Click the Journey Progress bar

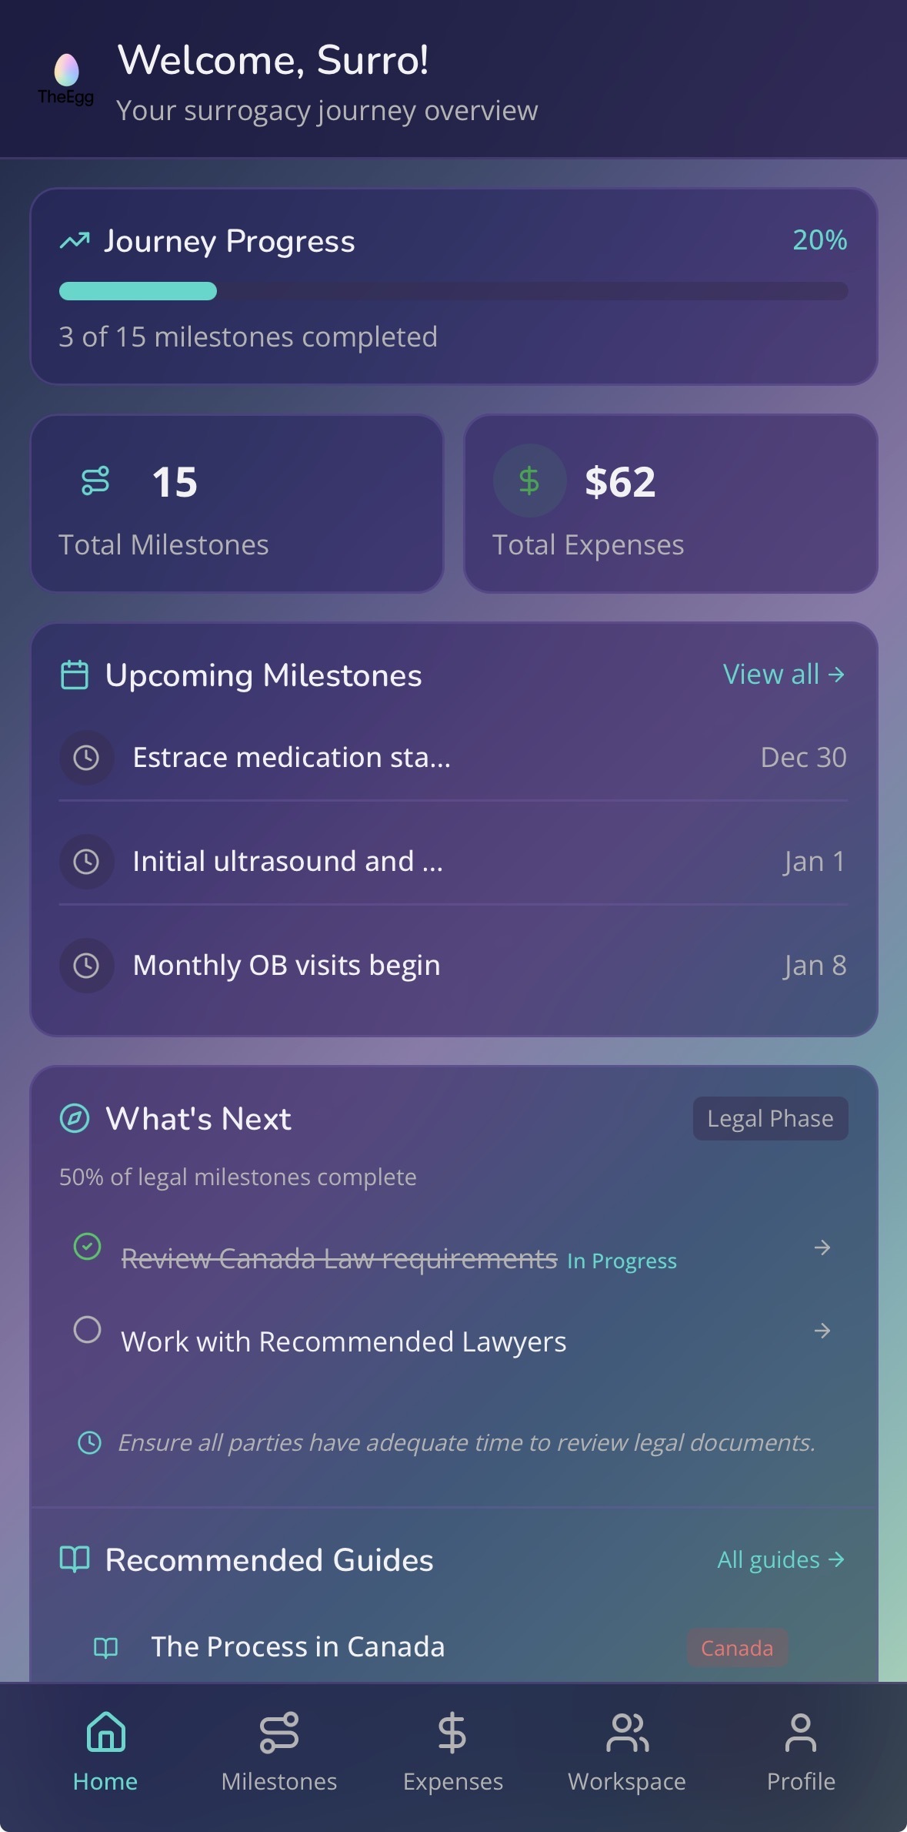tap(453, 291)
